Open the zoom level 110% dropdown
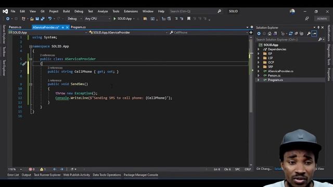This screenshot has width=333, height=187. click(15, 169)
